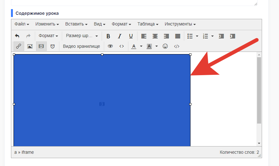Viewport: 279px width, 166px height.
Task: Click the preview eye icon
Action: click(x=110, y=46)
